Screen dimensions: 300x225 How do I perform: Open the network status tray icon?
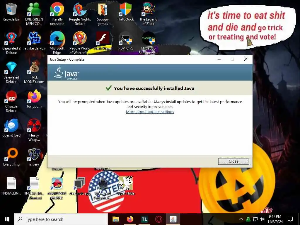[x=255, y=219]
